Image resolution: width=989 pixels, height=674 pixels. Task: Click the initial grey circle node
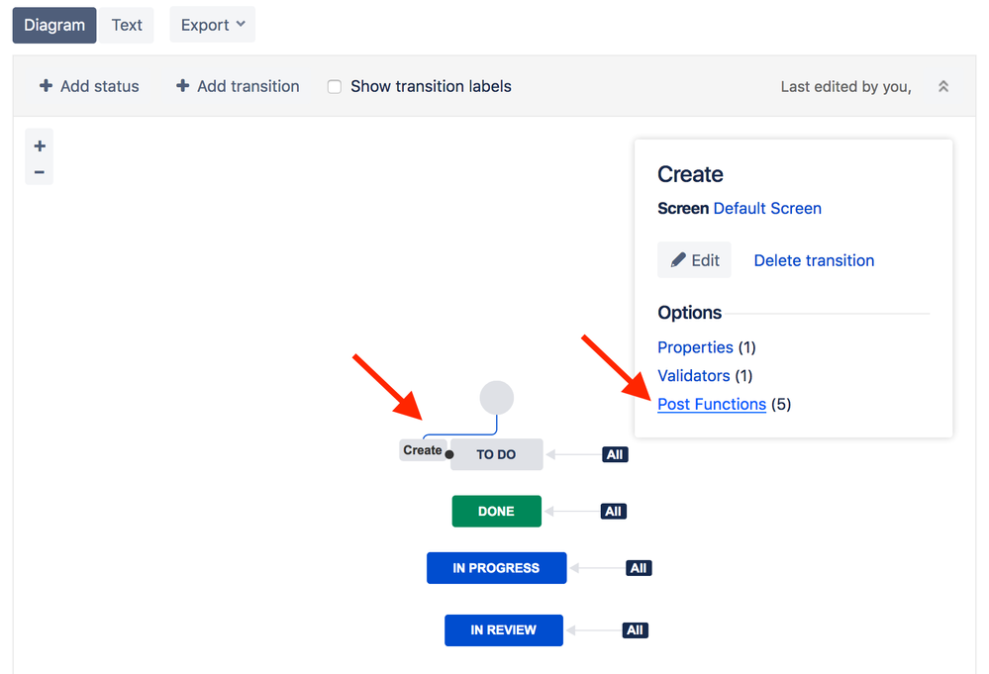(496, 398)
